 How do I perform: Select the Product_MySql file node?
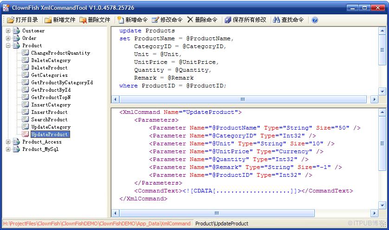(x=40, y=149)
